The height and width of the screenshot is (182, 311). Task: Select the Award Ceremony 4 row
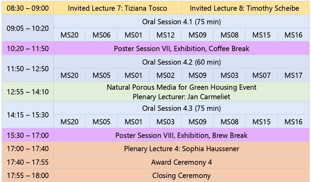tap(181, 162)
